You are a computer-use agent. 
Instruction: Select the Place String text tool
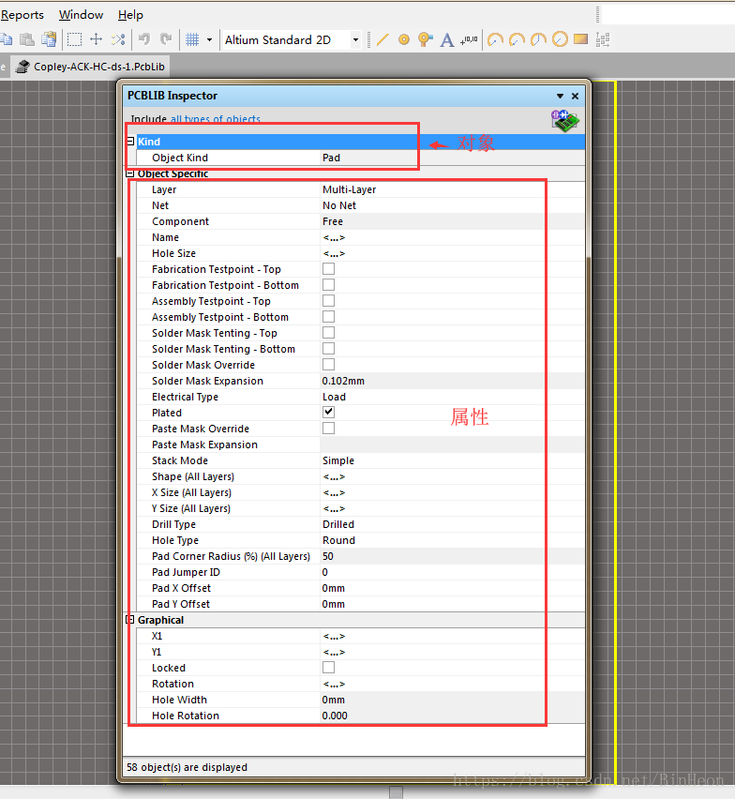pos(447,39)
